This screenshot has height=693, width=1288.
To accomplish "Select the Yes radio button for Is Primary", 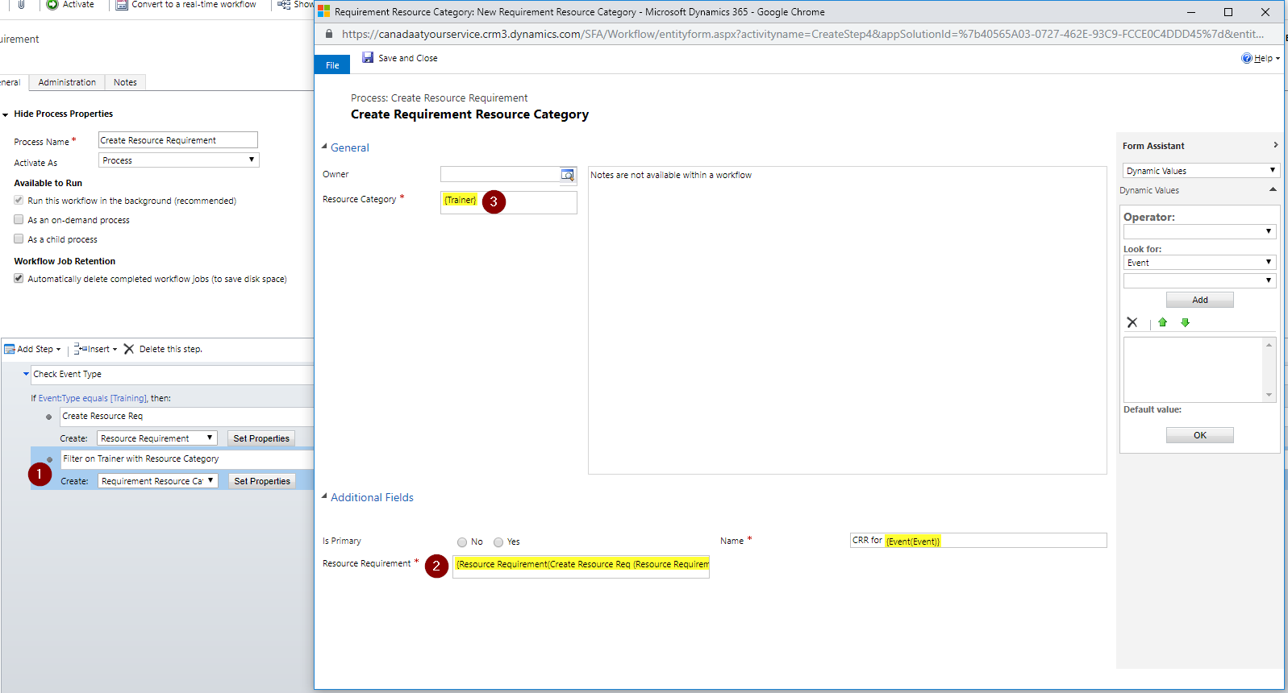I will tap(498, 542).
